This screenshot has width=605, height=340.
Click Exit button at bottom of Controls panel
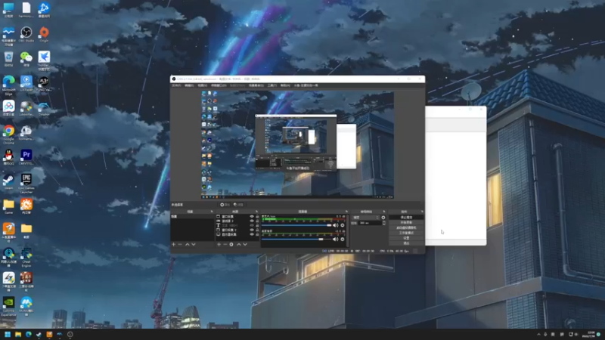tap(407, 243)
